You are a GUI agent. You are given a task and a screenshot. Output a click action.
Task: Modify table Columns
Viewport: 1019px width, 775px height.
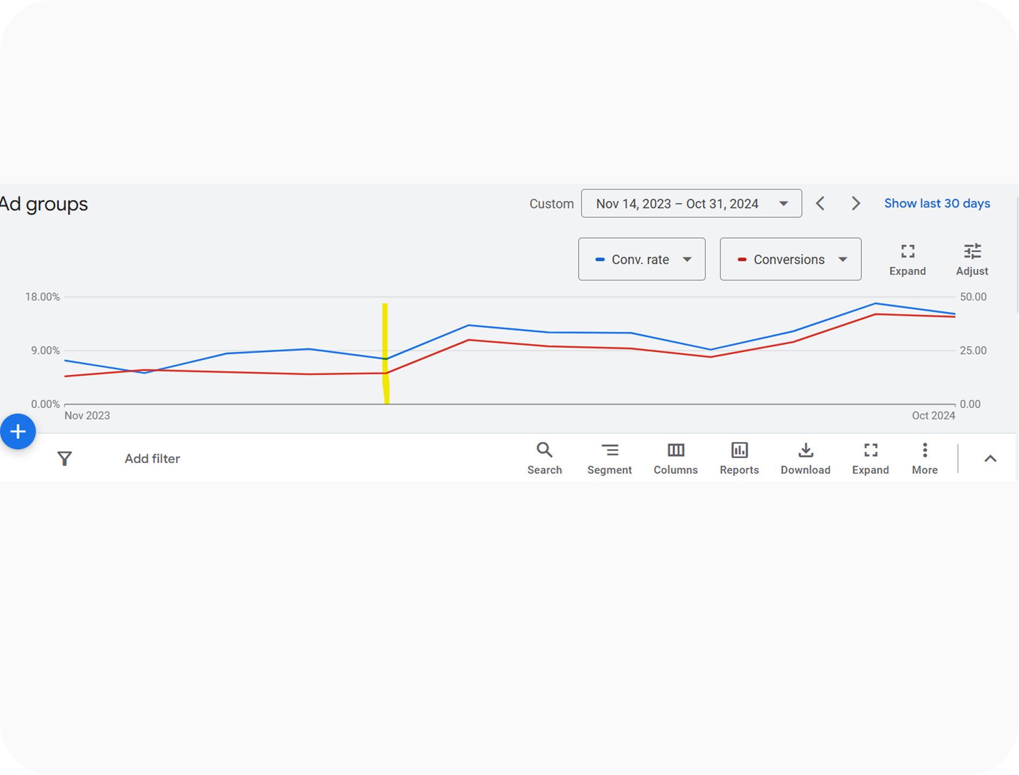(676, 458)
